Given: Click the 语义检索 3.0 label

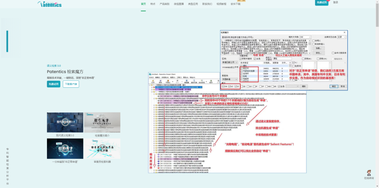Looking at the screenshot, I should coord(54,65).
